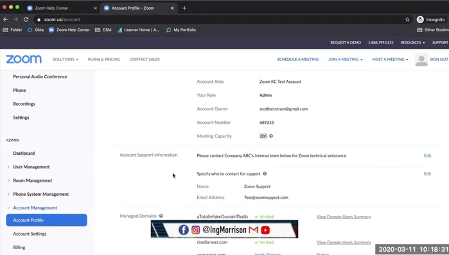
Task: Open the Incognito profile icon
Action: [420, 19]
